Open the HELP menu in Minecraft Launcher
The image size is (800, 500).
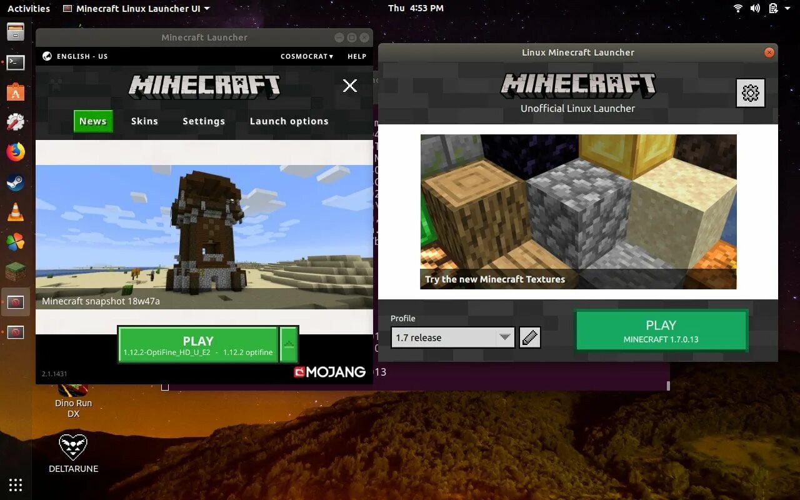click(357, 56)
